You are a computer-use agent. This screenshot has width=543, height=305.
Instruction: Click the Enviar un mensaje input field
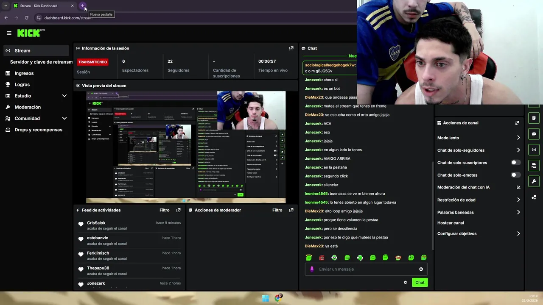pos(366,269)
